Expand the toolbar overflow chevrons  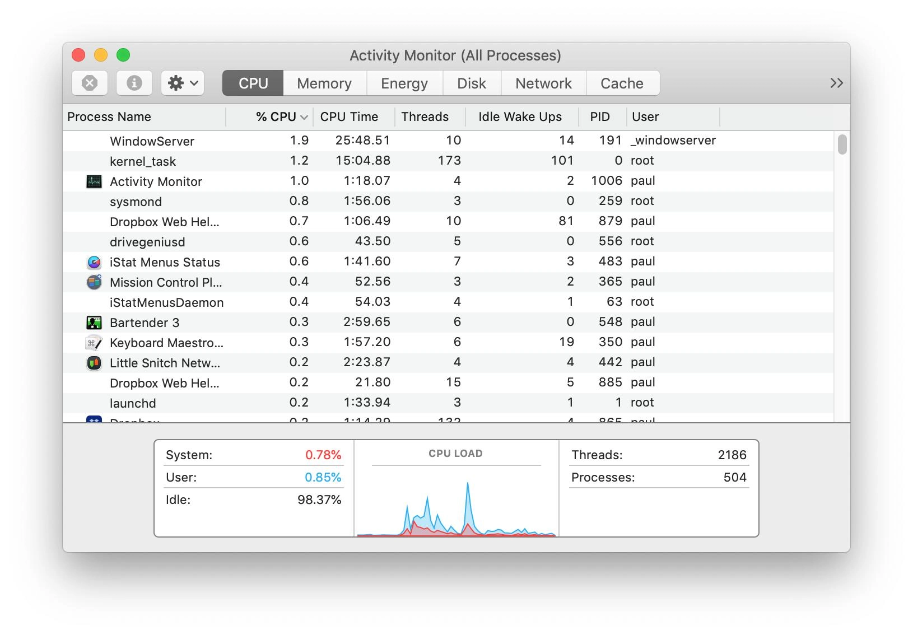point(836,83)
